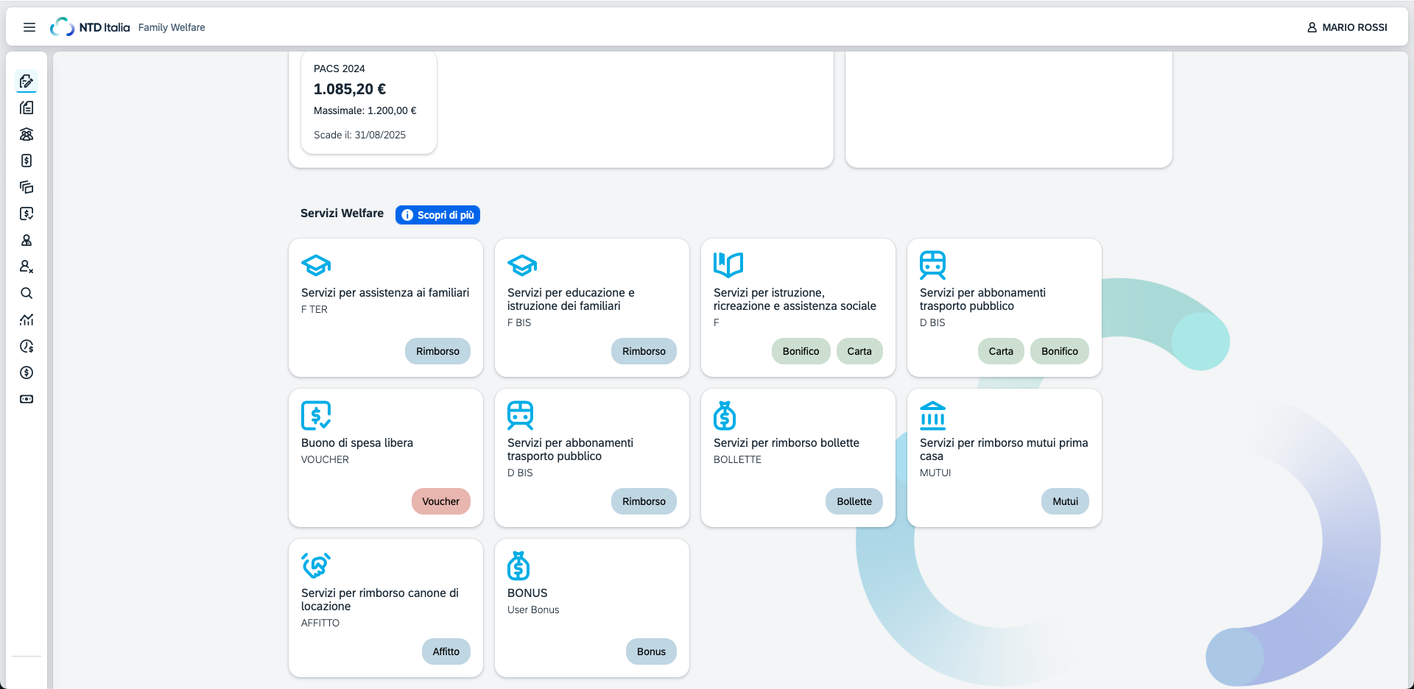Open the stacked documents sidebar icon
Viewport: 1414px width, 689px height.
pos(27,107)
